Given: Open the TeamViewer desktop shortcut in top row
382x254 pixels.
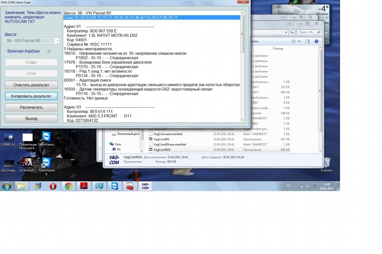Looking at the screenshot, I should [x=46, y=139].
